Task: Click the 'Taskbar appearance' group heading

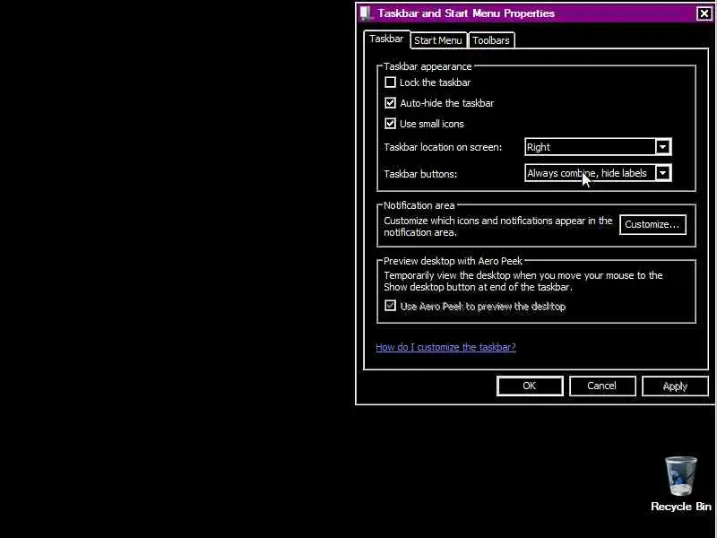Action: click(x=428, y=66)
